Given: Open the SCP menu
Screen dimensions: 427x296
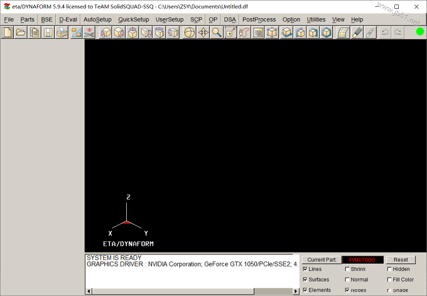Looking at the screenshot, I should pos(196,19).
